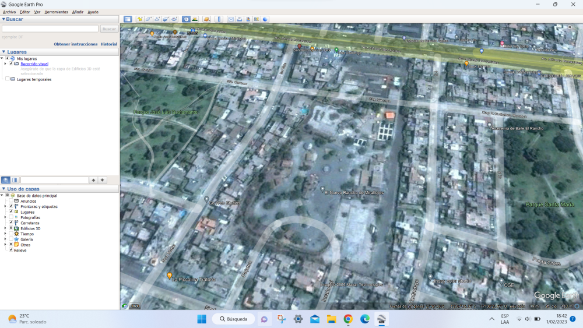Show the ruler measurement tool
583x328 pixels.
[x=219, y=19]
